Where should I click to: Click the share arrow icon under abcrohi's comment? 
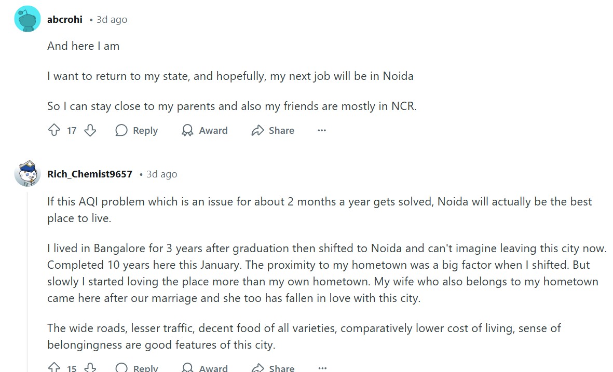257,130
